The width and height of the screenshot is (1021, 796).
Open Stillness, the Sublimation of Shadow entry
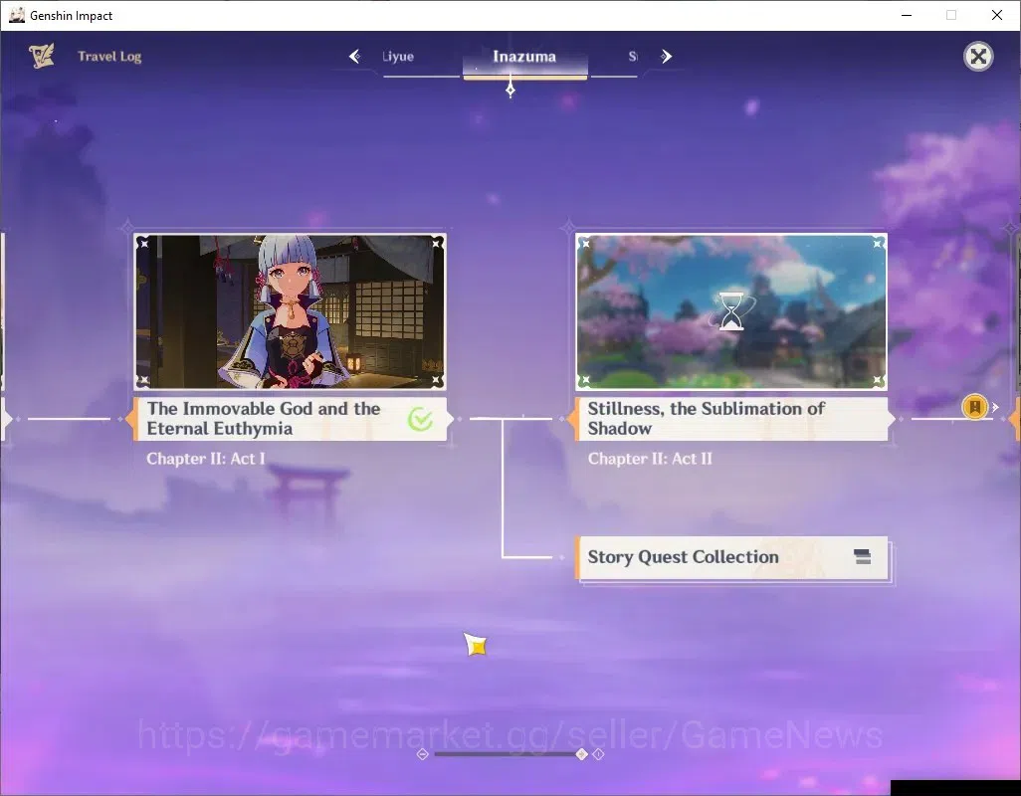pyautogui.click(x=731, y=419)
